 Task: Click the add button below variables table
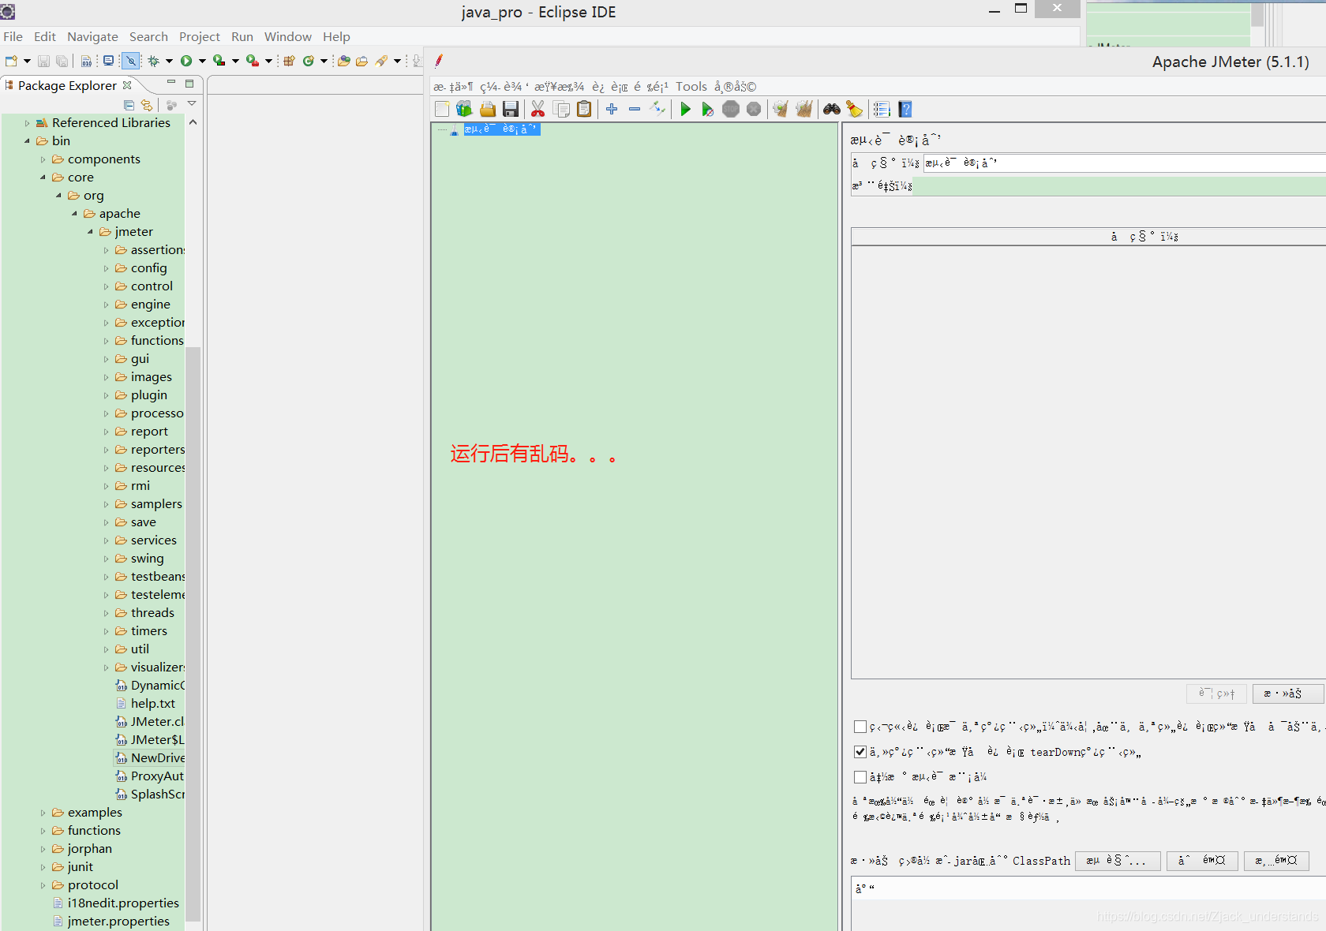point(1288,694)
